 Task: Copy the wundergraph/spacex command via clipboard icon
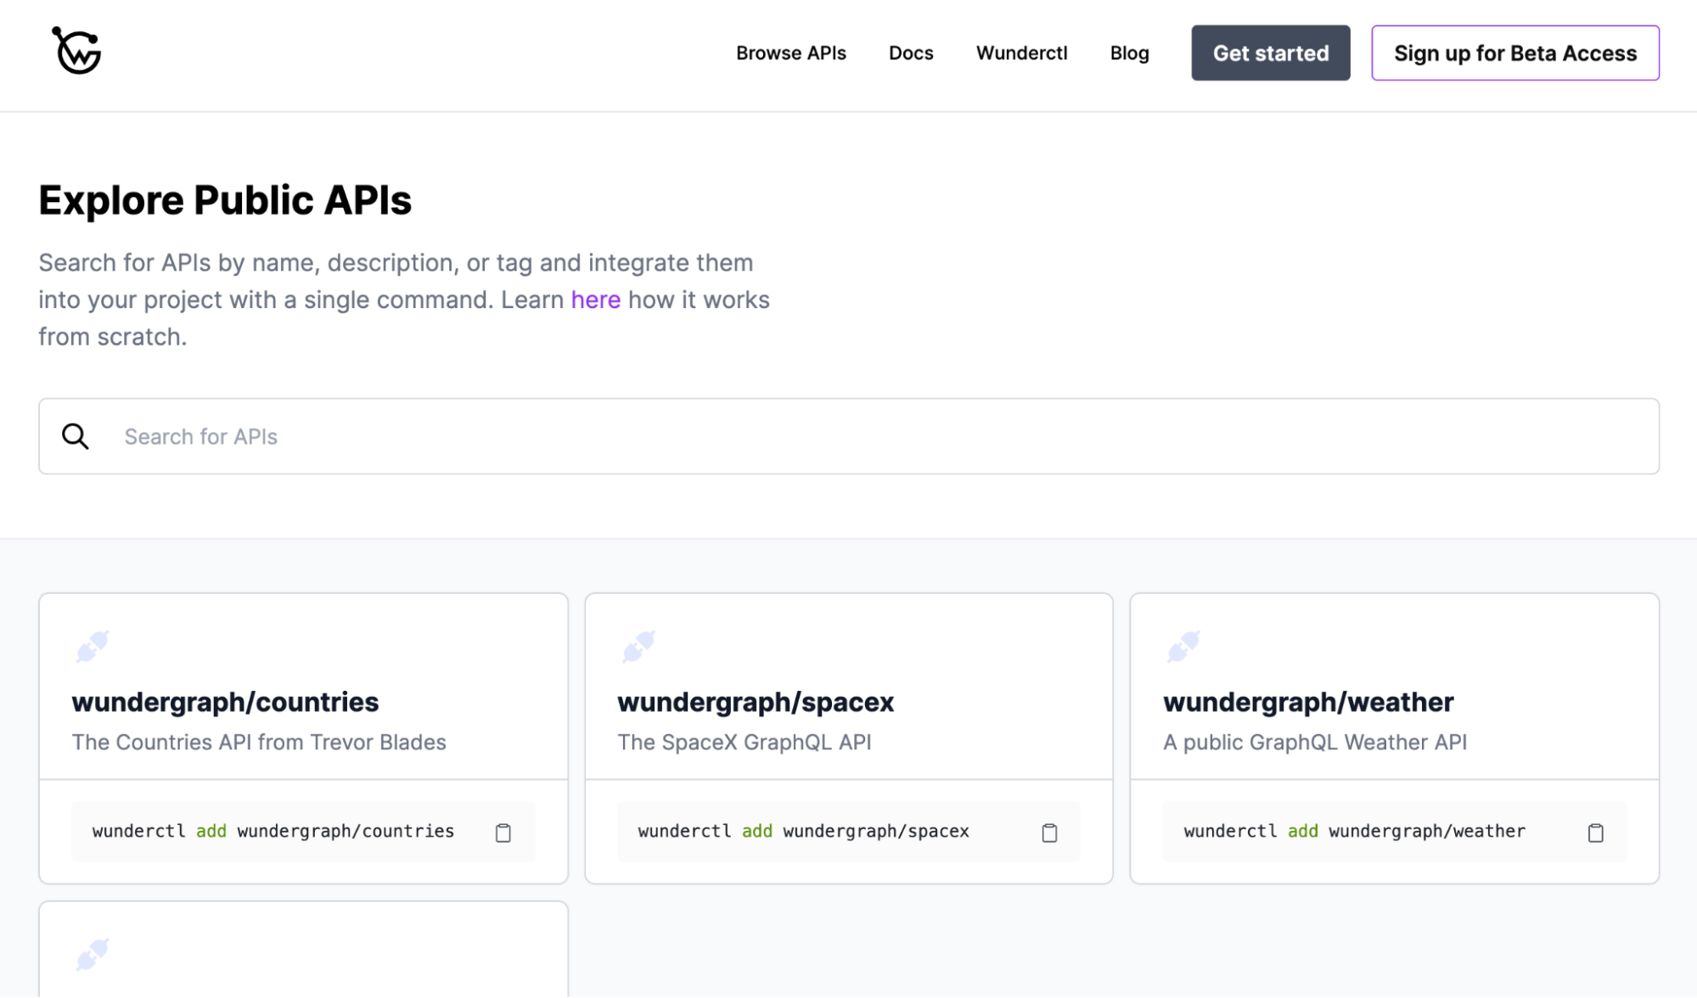tap(1049, 833)
